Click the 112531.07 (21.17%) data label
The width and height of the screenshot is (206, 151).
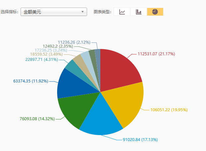[156, 54]
